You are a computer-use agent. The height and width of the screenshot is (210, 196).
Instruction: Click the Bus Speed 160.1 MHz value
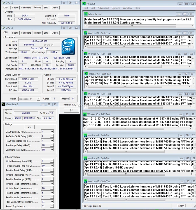[x=28, y=87]
